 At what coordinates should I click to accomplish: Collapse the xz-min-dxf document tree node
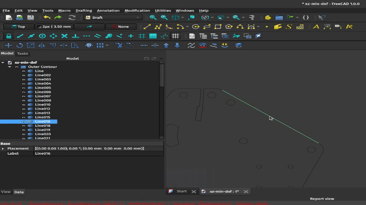point(3,63)
